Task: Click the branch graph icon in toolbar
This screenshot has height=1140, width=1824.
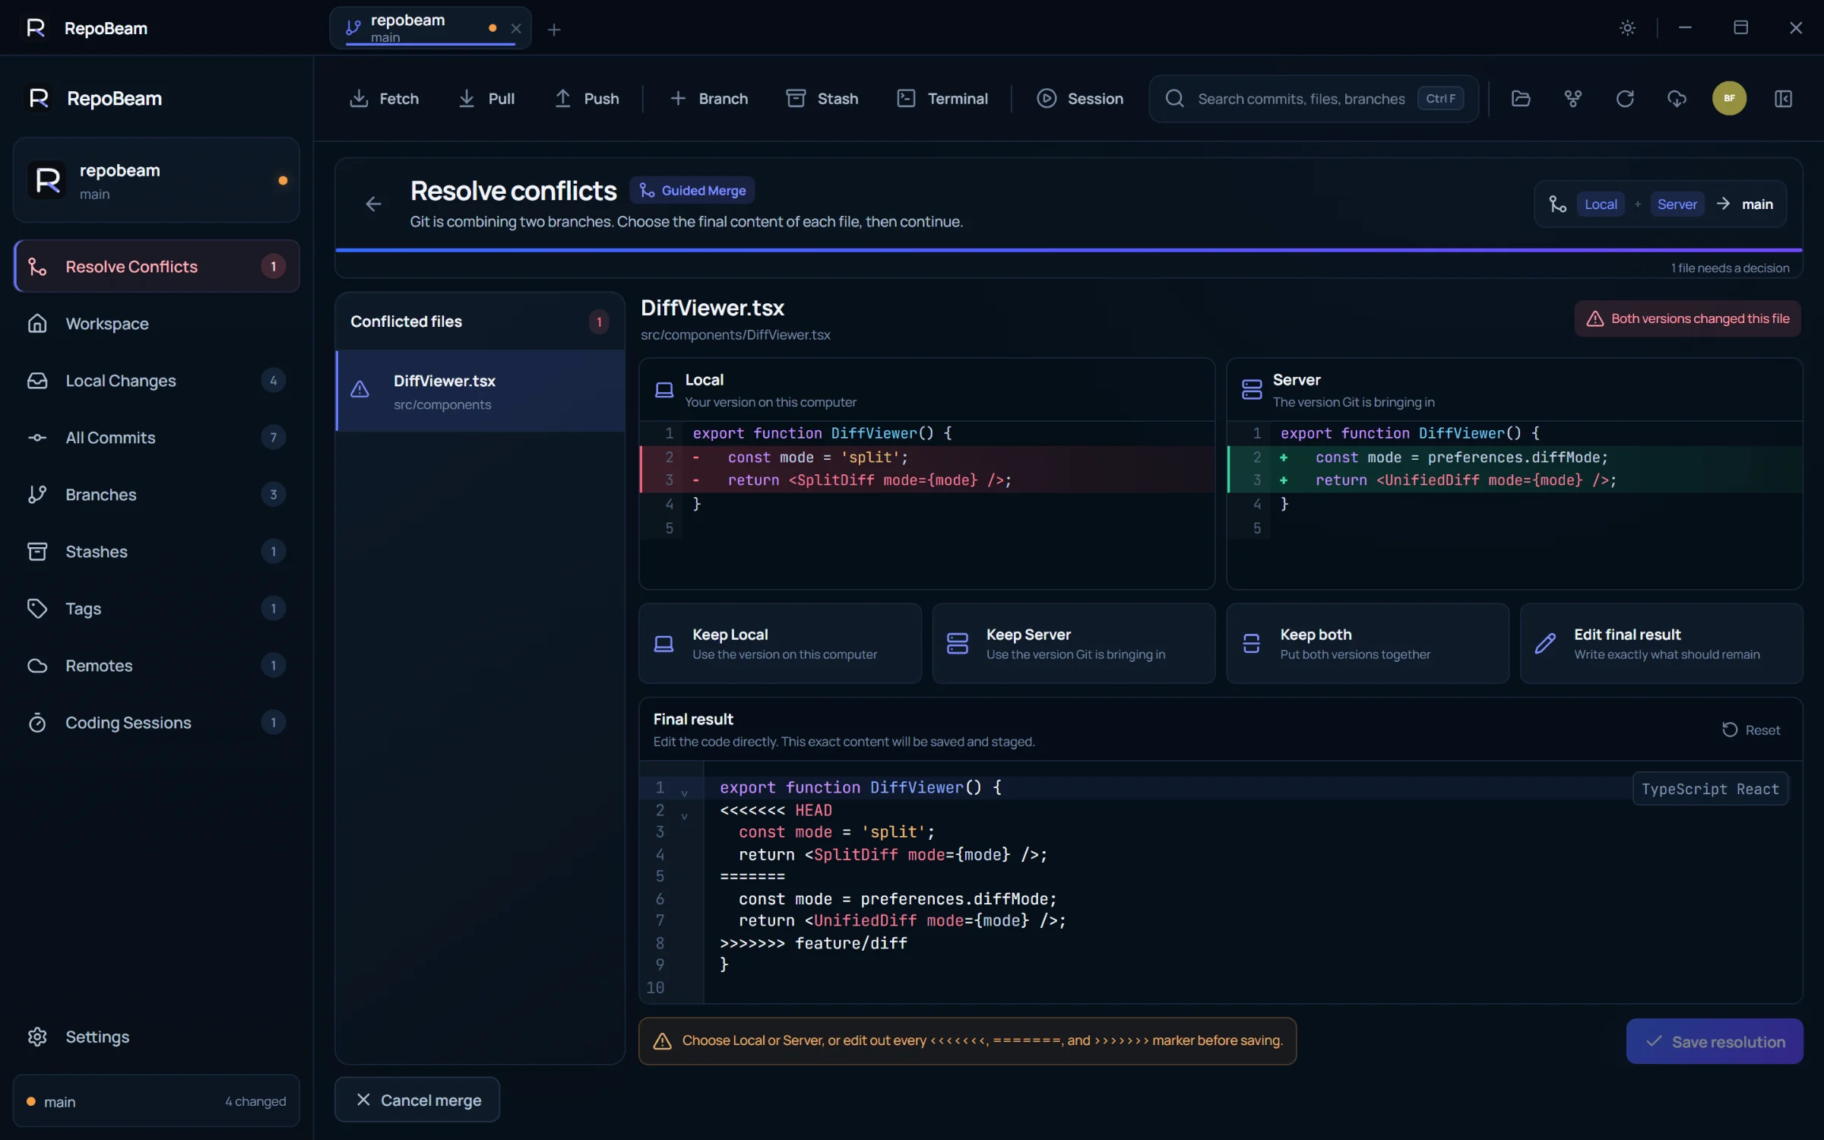Action: [1572, 98]
